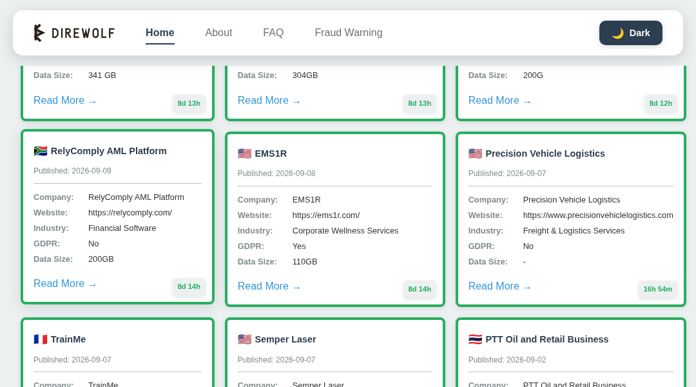Click the US flag next to Semper Laser
Image resolution: width=696 pixels, height=387 pixels.
(x=244, y=339)
